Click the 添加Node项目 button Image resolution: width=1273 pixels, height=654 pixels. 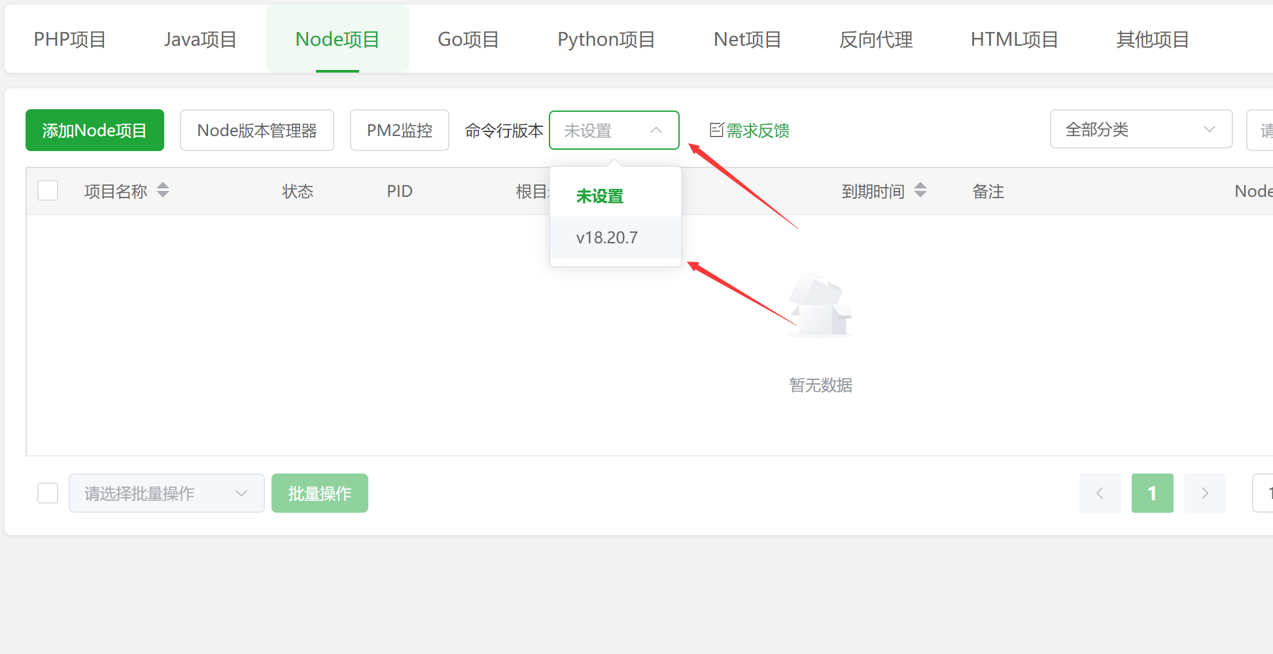(x=95, y=130)
